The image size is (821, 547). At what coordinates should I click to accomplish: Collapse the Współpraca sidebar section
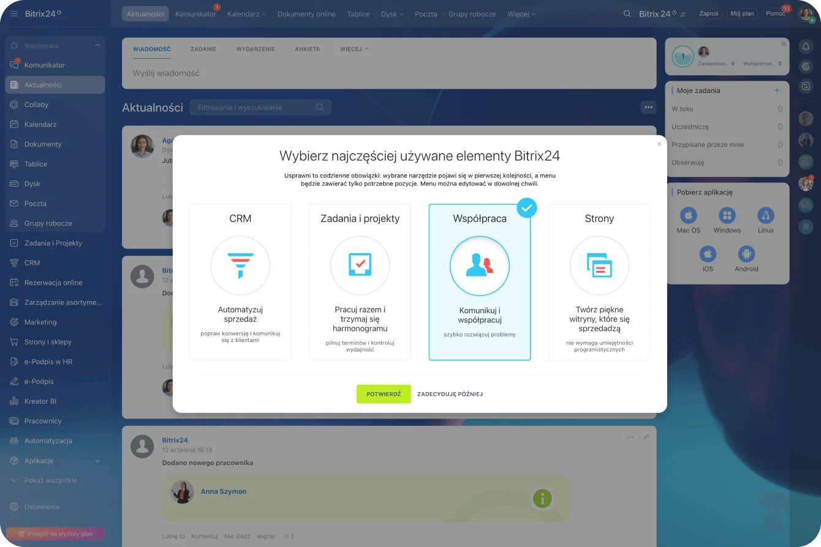tap(97, 45)
